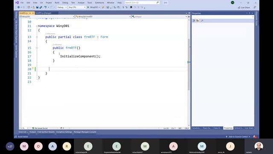Open the File menu
This screenshot has height=154, width=273.
[x=22, y=3]
